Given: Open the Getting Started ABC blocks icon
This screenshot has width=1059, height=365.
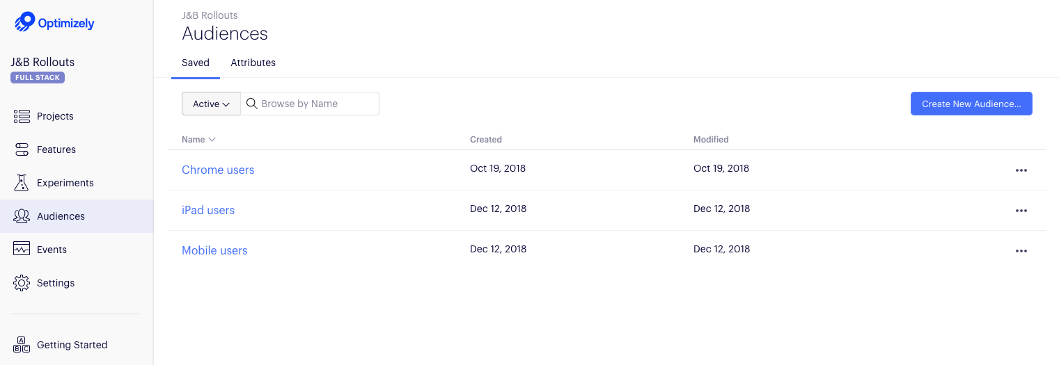Looking at the screenshot, I should pyautogui.click(x=22, y=345).
